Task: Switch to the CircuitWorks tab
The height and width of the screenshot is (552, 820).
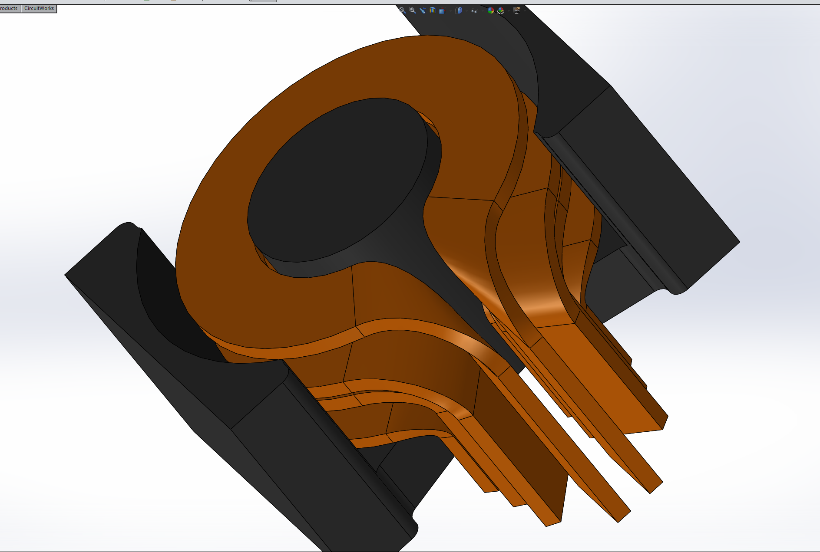Action: point(39,8)
